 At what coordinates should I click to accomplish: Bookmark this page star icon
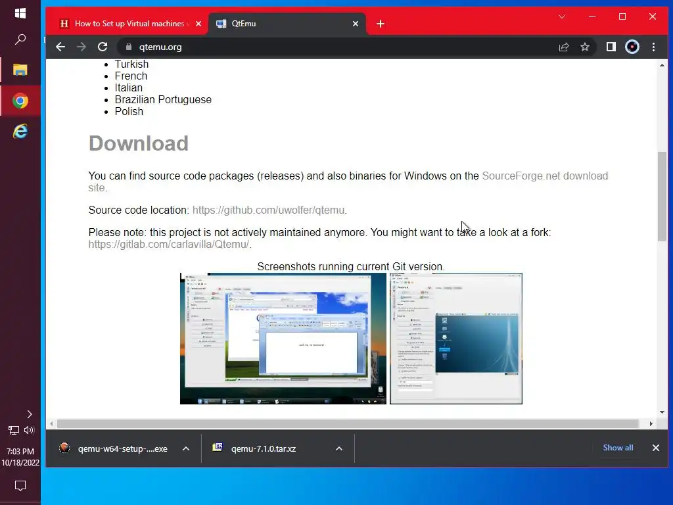(x=584, y=47)
